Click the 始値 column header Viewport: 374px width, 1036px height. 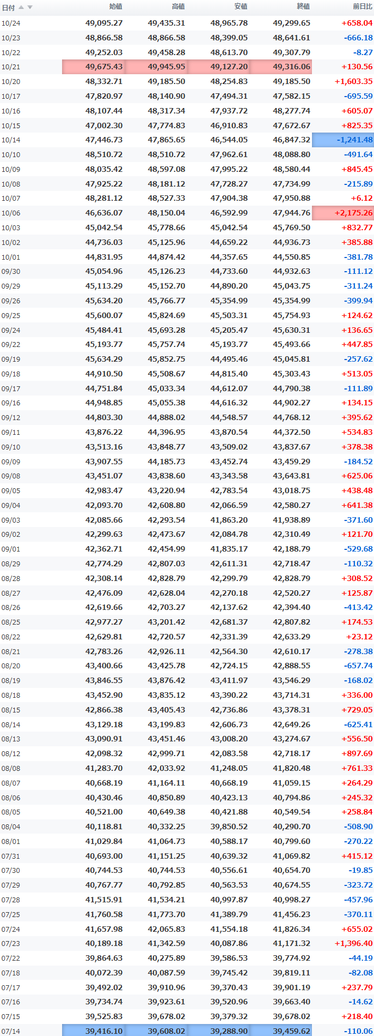pyautogui.click(x=115, y=7)
